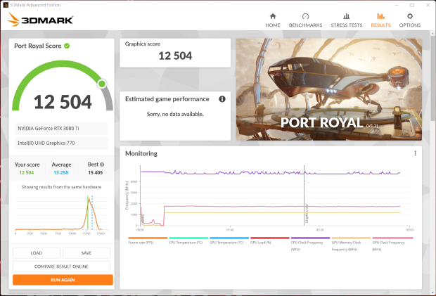Click the RUN AGAIN button

(x=63, y=280)
